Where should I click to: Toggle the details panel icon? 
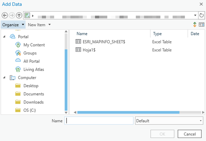pyautogui.click(x=201, y=25)
